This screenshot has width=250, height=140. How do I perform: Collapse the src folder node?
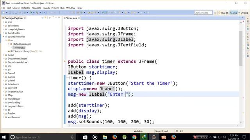pyautogui.click(x=6, y=40)
